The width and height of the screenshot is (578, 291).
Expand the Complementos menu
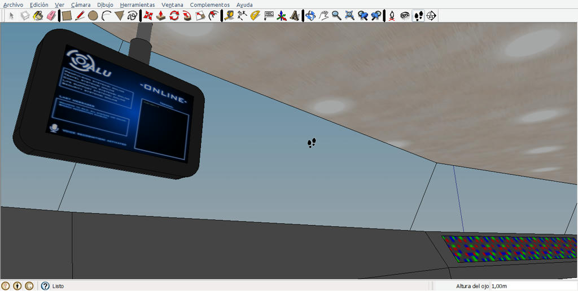pyautogui.click(x=210, y=5)
